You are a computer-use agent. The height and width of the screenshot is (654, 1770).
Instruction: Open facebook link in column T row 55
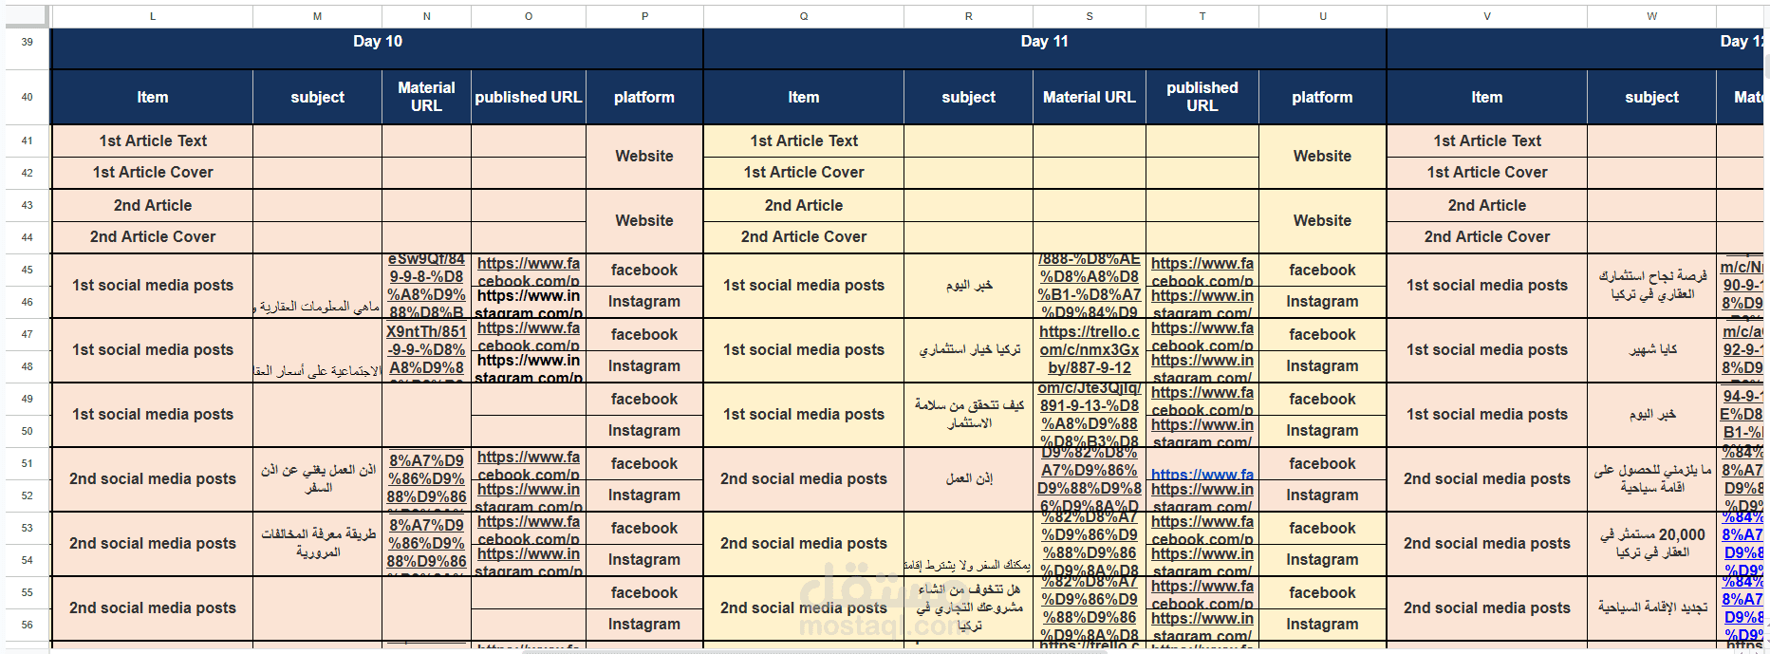click(x=1202, y=593)
